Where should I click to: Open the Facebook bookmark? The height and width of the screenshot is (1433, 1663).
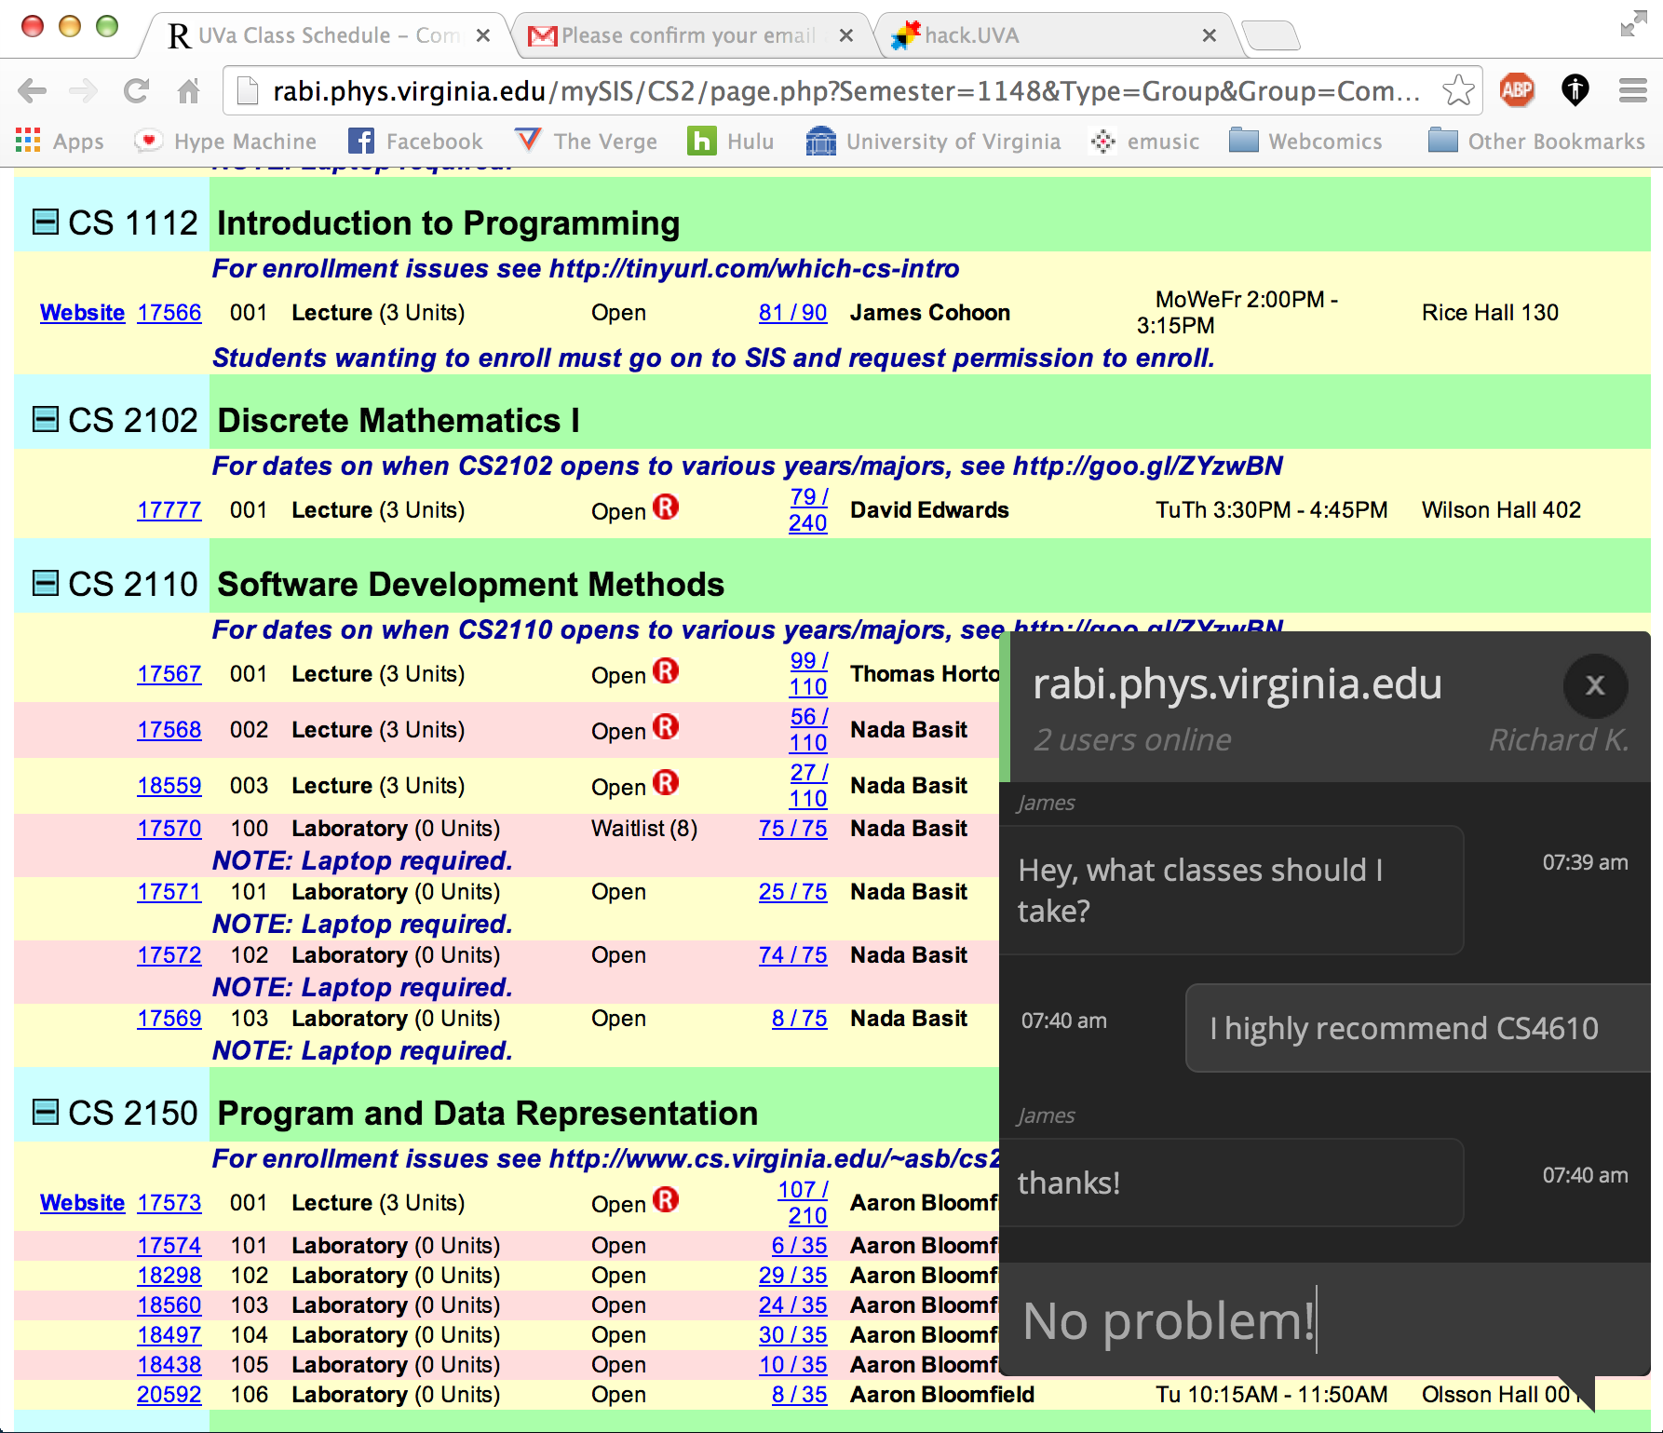(415, 142)
